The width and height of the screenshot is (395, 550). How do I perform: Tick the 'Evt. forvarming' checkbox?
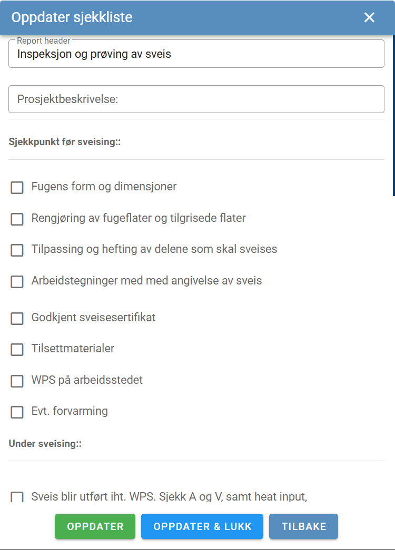16,412
